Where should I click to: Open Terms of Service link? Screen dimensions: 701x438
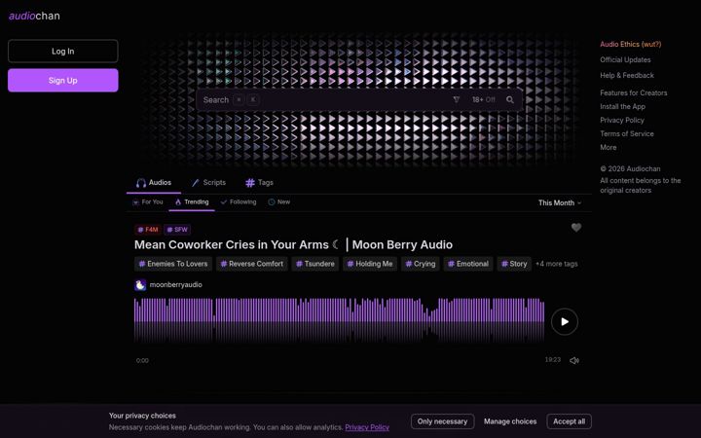(627, 133)
